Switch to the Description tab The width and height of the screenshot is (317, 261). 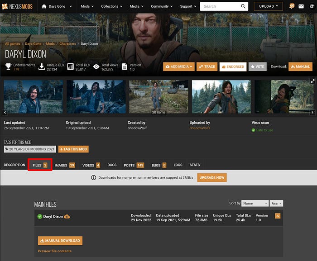pyautogui.click(x=14, y=165)
